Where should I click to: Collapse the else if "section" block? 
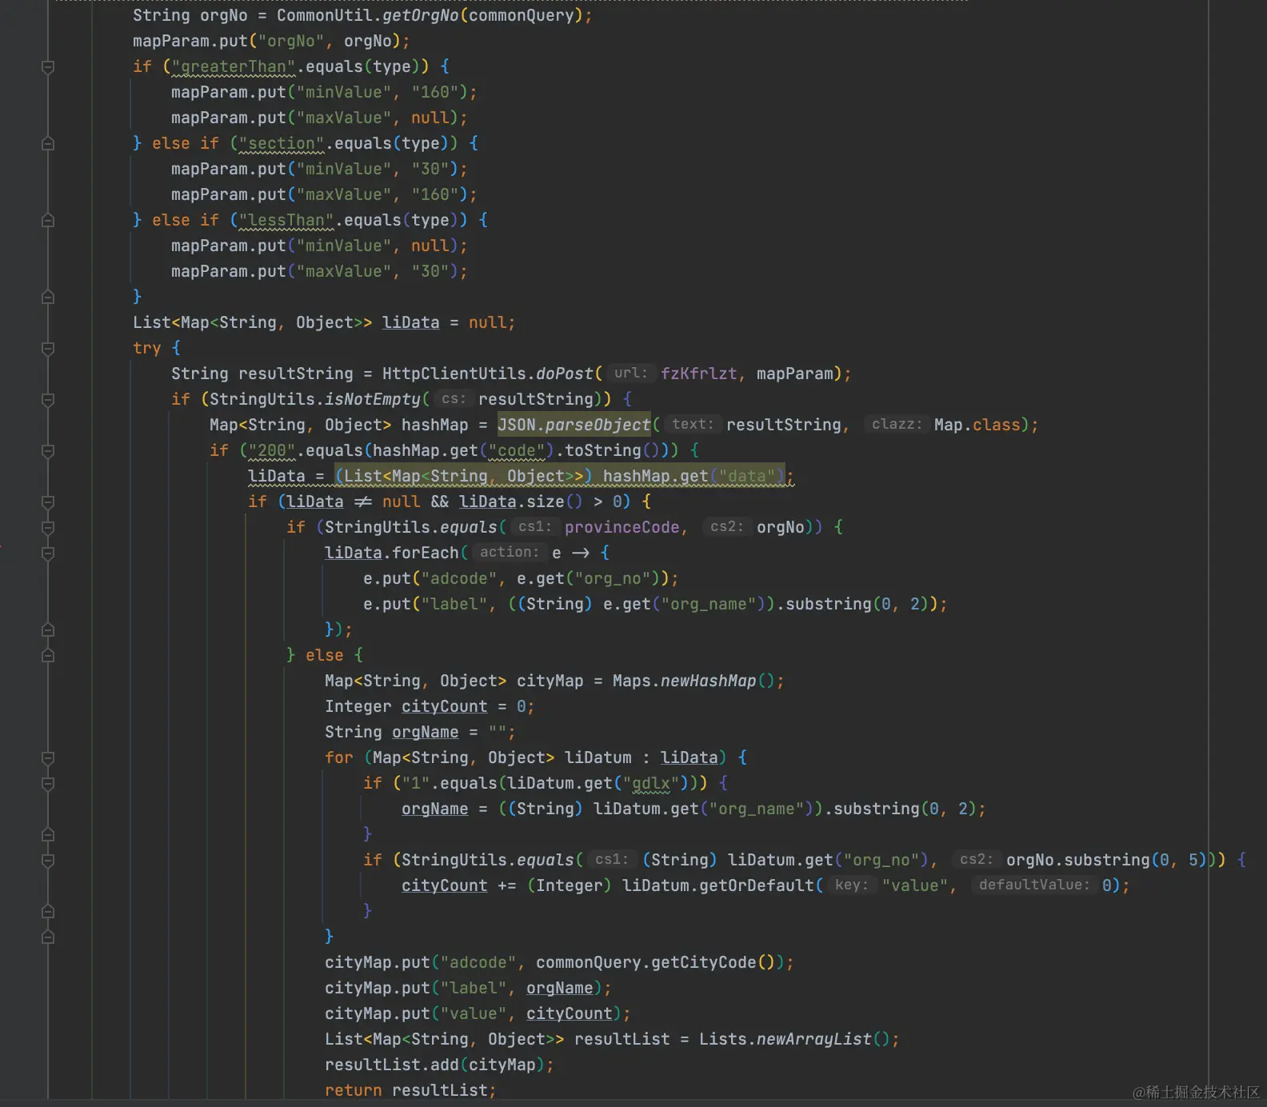(x=48, y=144)
